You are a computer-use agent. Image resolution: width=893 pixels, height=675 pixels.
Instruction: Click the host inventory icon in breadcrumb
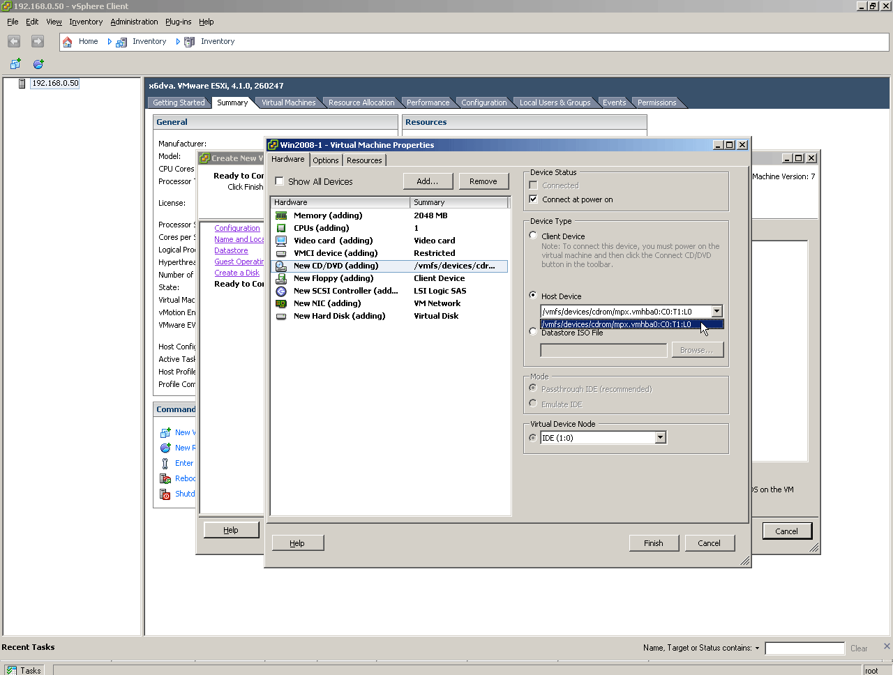(189, 42)
